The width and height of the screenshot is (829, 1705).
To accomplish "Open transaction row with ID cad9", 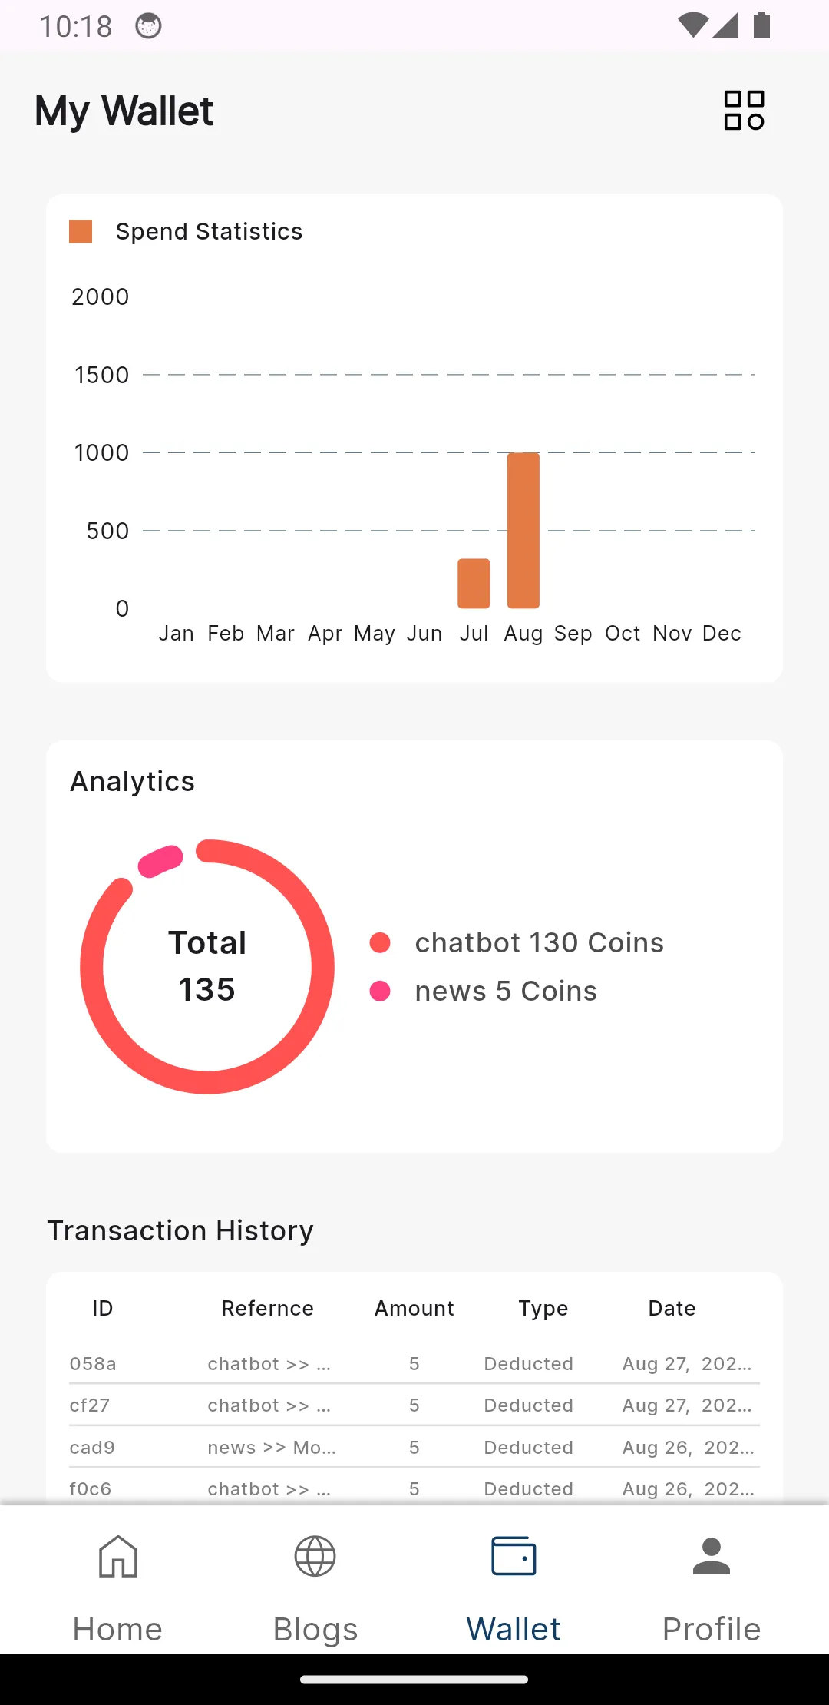I will point(414,1448).
